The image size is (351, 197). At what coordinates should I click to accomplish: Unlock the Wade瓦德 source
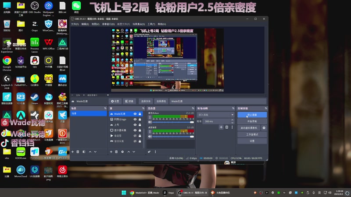pyautogui.click(x=140, y=114)
